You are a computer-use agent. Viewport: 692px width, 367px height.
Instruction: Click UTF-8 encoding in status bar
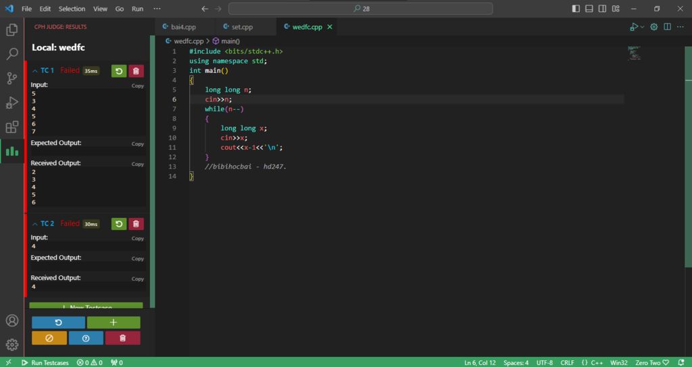[545, 362]
